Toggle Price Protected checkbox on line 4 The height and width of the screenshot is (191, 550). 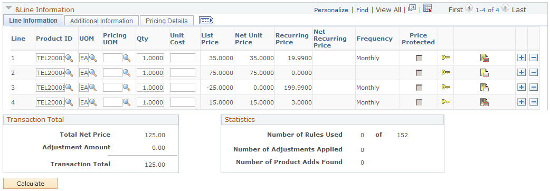[419, 102]
